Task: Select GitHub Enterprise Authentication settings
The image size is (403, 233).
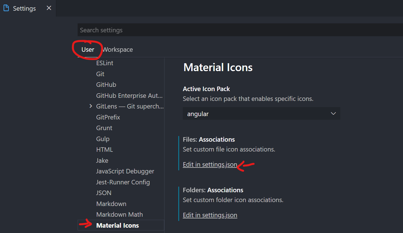Action: [x=129, y=95]
